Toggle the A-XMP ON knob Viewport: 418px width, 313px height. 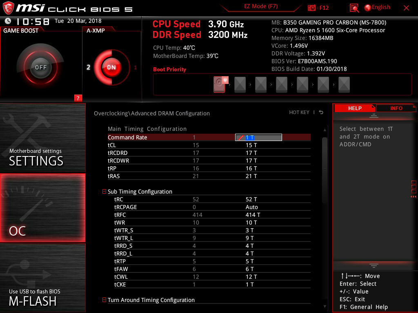[x=111, y=67]
